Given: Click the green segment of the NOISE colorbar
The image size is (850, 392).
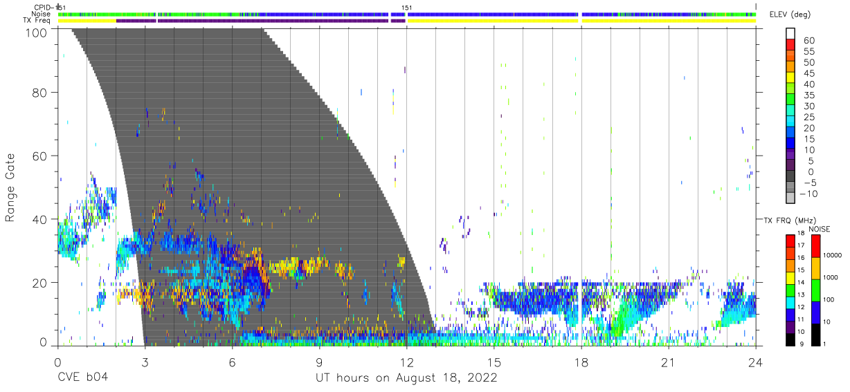Looking at the screenshot, I should pyautogui.click(x=815, y=290).
